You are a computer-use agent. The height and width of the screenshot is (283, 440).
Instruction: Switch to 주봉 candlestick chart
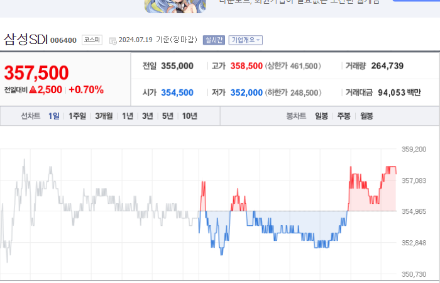(344, 116)
